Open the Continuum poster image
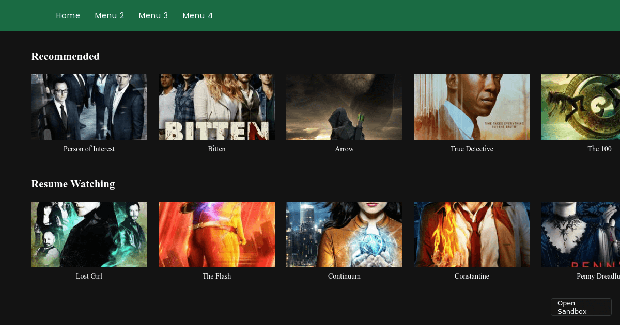The height and width of the screenshot is (325, 620). 344,234
